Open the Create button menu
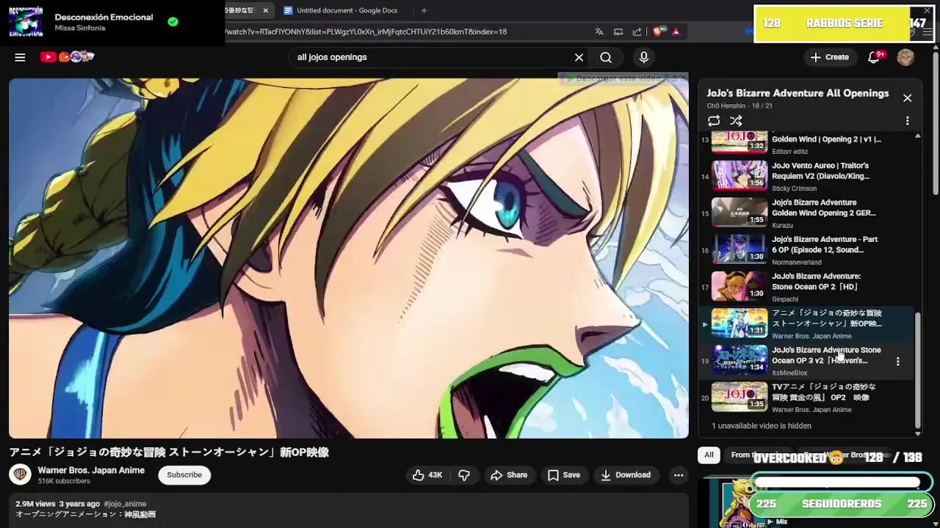 tap(829, 57)
